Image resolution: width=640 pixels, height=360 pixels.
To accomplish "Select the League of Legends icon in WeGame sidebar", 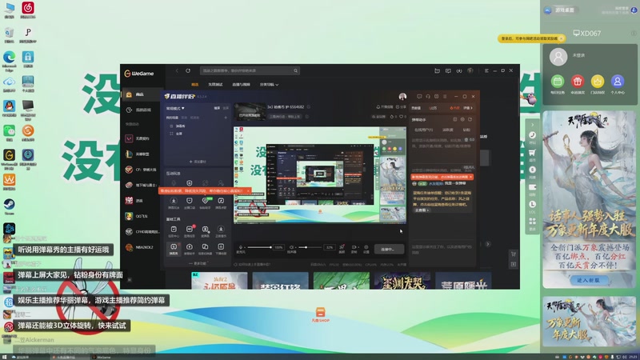I will pyautogui.click(x=129, y=154).
